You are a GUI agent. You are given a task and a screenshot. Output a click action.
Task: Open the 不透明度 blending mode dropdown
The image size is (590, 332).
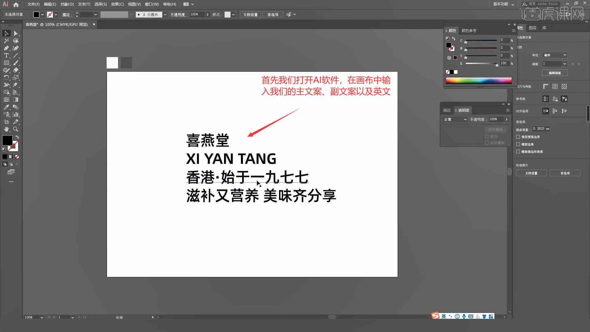pos(454,119)
